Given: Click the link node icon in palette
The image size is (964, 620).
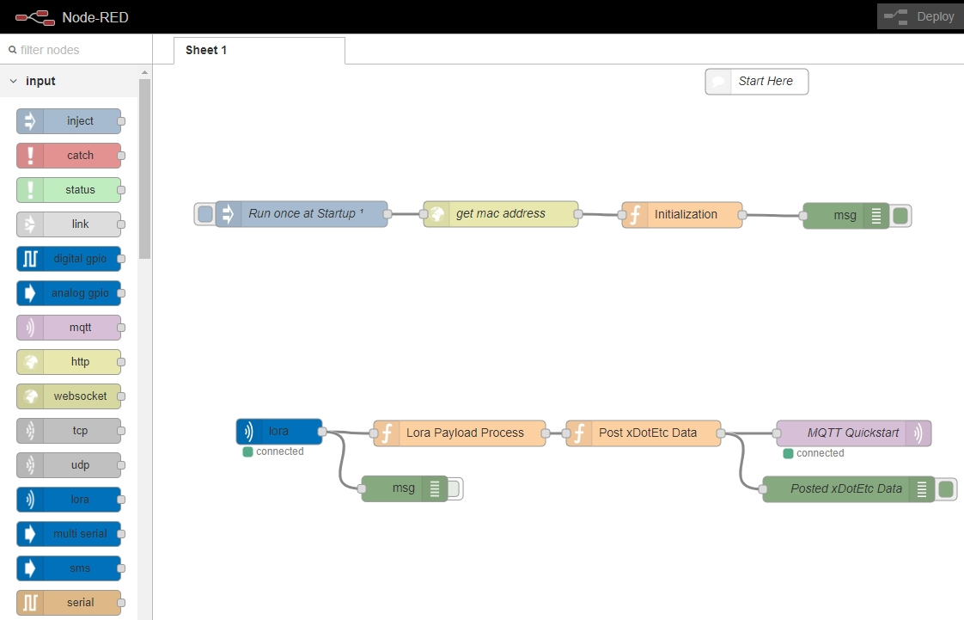Looking at the screenshot, I should coord(30,224).
